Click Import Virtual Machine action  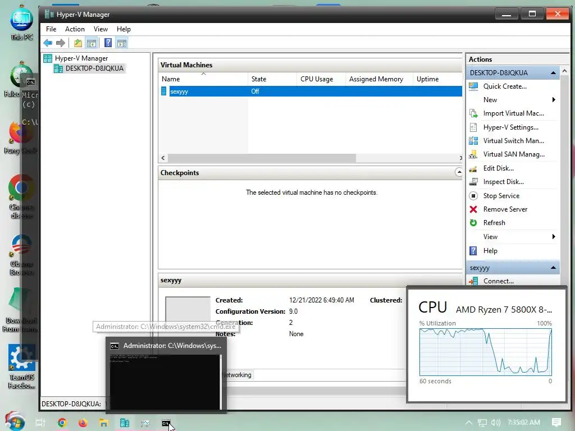(513, 113)
